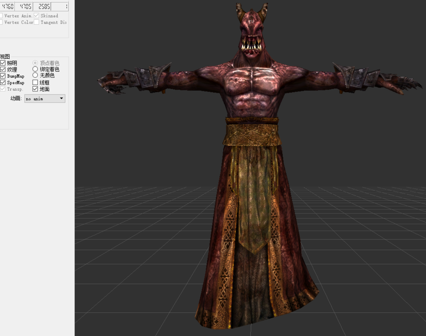Image resolution: width=426 pixels, height=336 pixels.
Task: Toggle the 纹理 texture checkbox
Action: click(3, 69)
